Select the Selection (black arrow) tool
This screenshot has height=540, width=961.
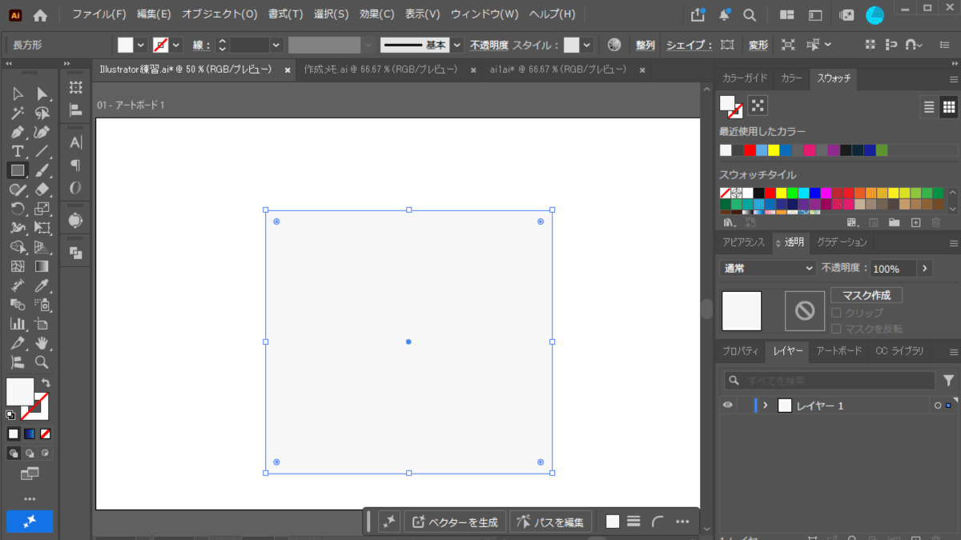pos(18,94)
